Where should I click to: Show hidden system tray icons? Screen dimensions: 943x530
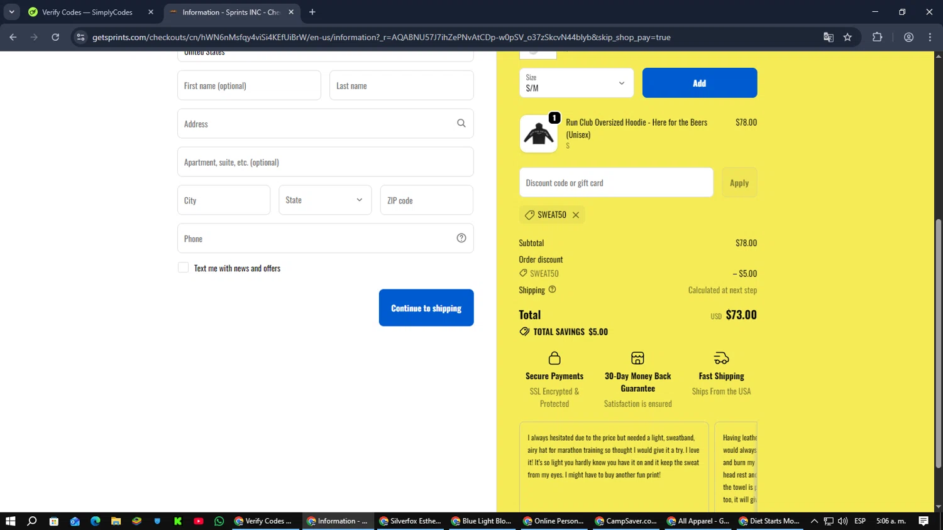[x=814, y=521]
